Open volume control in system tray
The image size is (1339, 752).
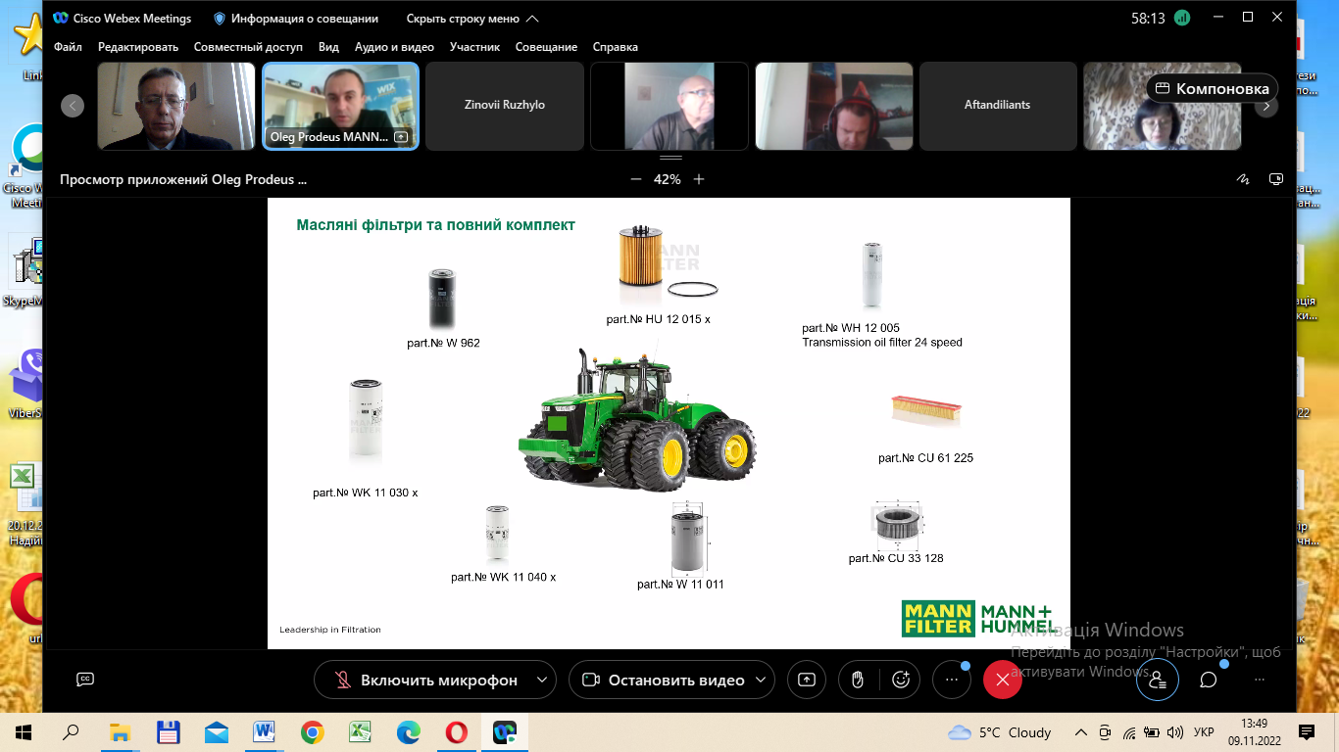pyautogui.click(x=1175, y=732)
